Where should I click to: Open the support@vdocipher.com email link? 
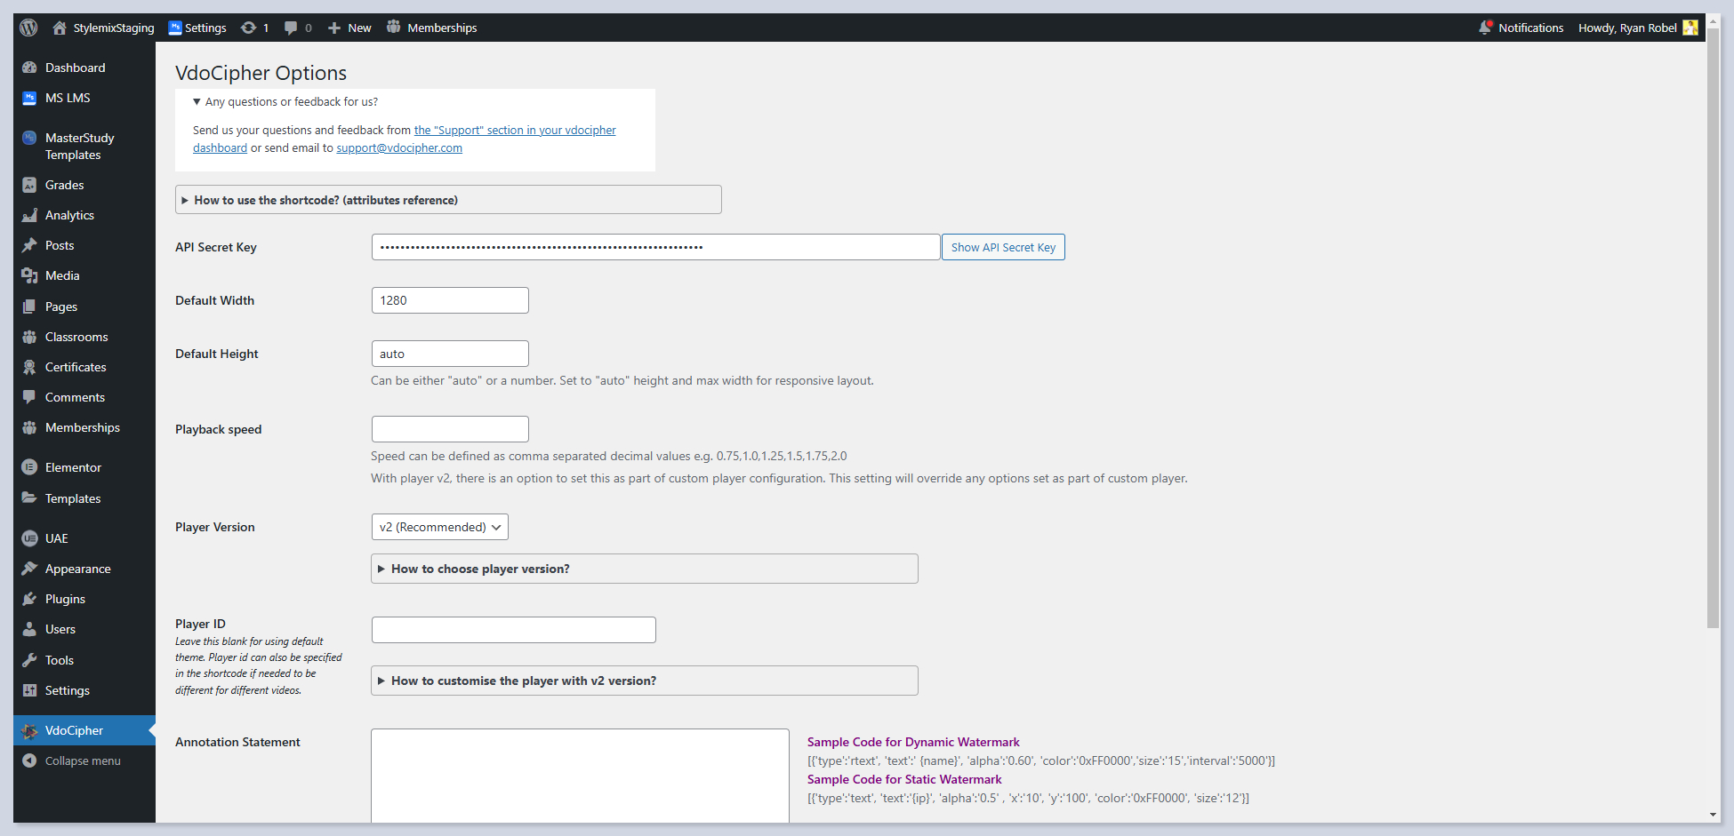(x=399, y=148)
